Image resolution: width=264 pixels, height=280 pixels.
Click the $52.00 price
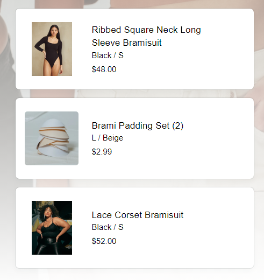click(104, 241)
